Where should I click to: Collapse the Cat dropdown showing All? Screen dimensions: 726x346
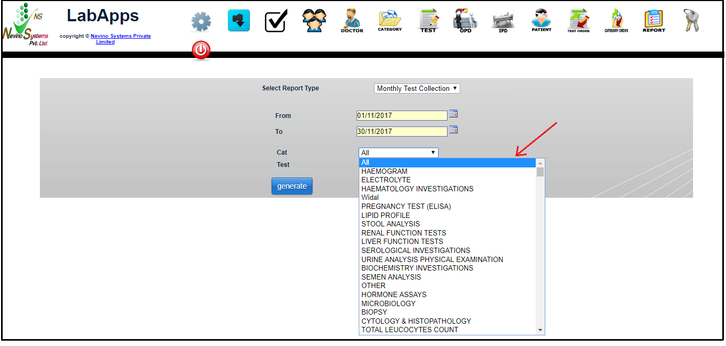coord(398,153)
